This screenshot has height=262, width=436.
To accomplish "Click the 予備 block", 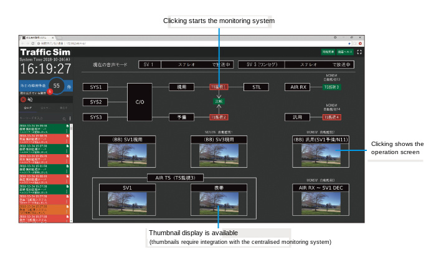I will tap(182, 117).
